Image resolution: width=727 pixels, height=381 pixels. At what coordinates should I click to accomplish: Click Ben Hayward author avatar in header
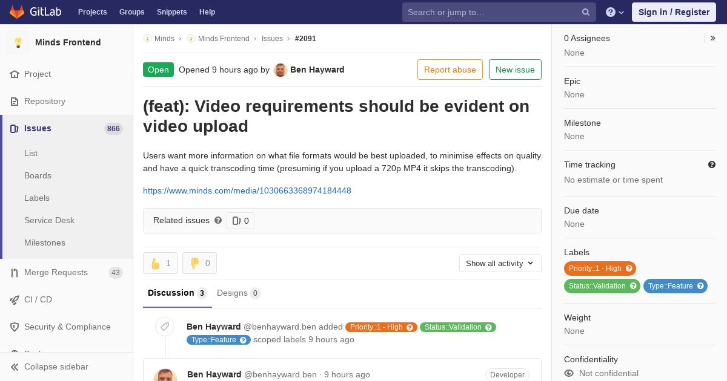click(280, 70)
